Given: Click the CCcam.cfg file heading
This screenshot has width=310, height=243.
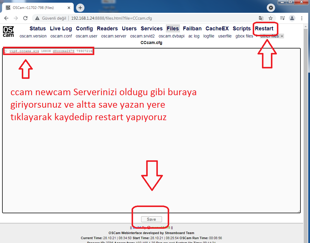Looking at the screenshot, I should [x=151, y=43].
